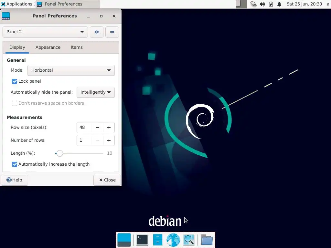Open the Panel 2 selector dropdown
331x248 pixels.
click(45, 32)
